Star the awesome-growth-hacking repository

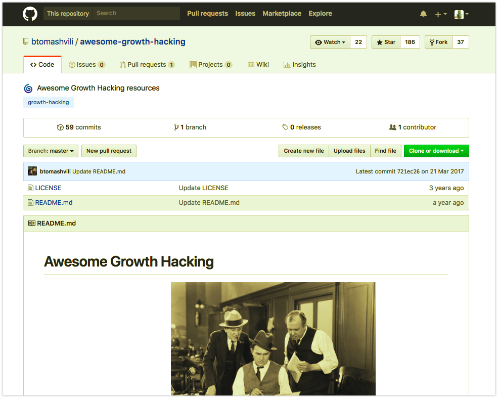[385, 42]
